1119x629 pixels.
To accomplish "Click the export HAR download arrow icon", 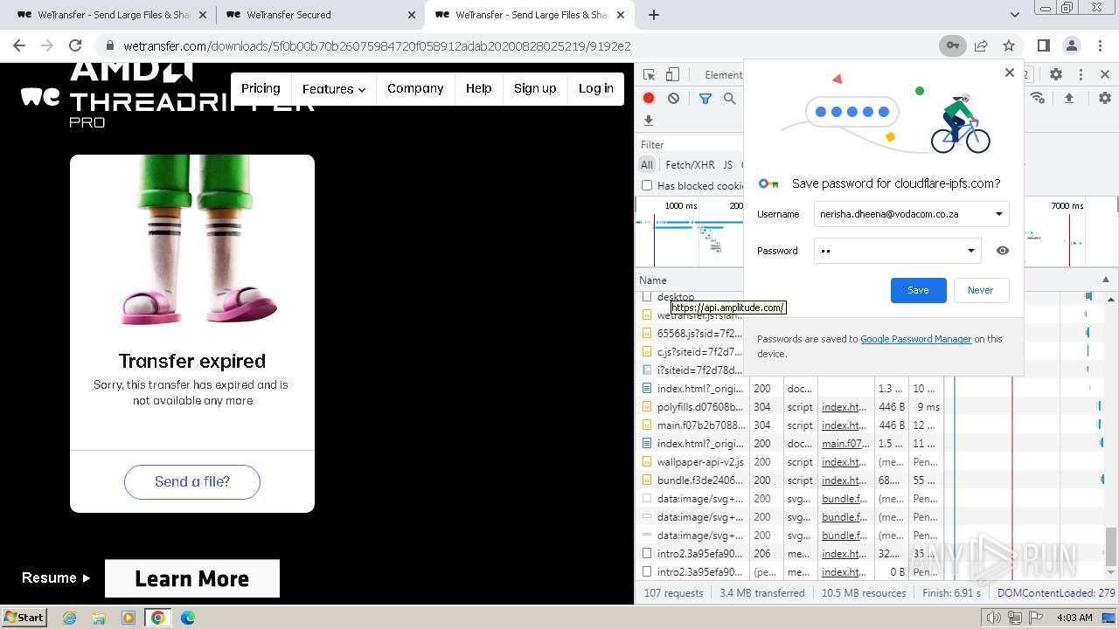I will pyautogui.click(x=649, y=121).
